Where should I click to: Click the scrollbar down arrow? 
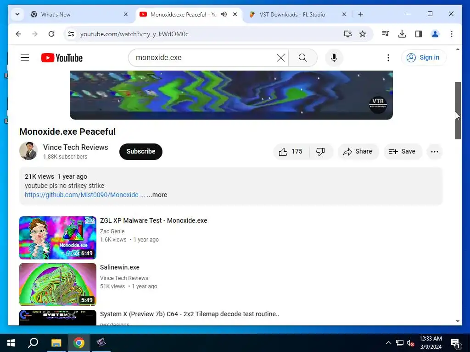point(458,321)
